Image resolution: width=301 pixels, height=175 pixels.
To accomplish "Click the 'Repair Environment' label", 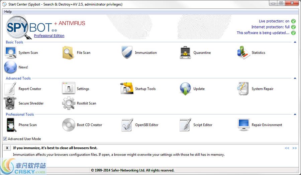I will click(x=267, y=125).
